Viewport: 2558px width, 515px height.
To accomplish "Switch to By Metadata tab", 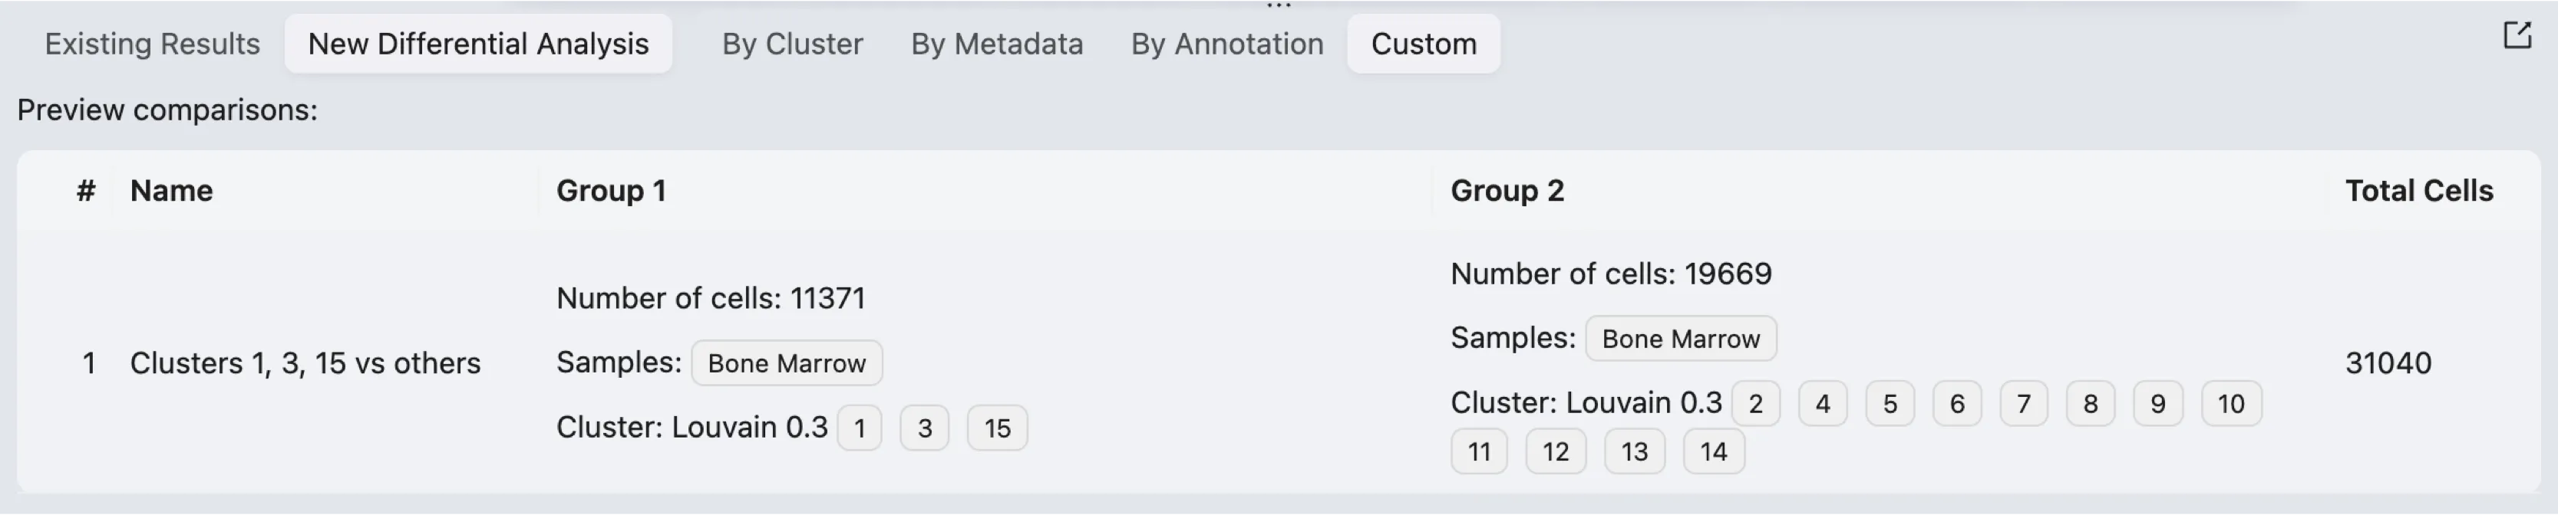I will [x=996, y=44].
